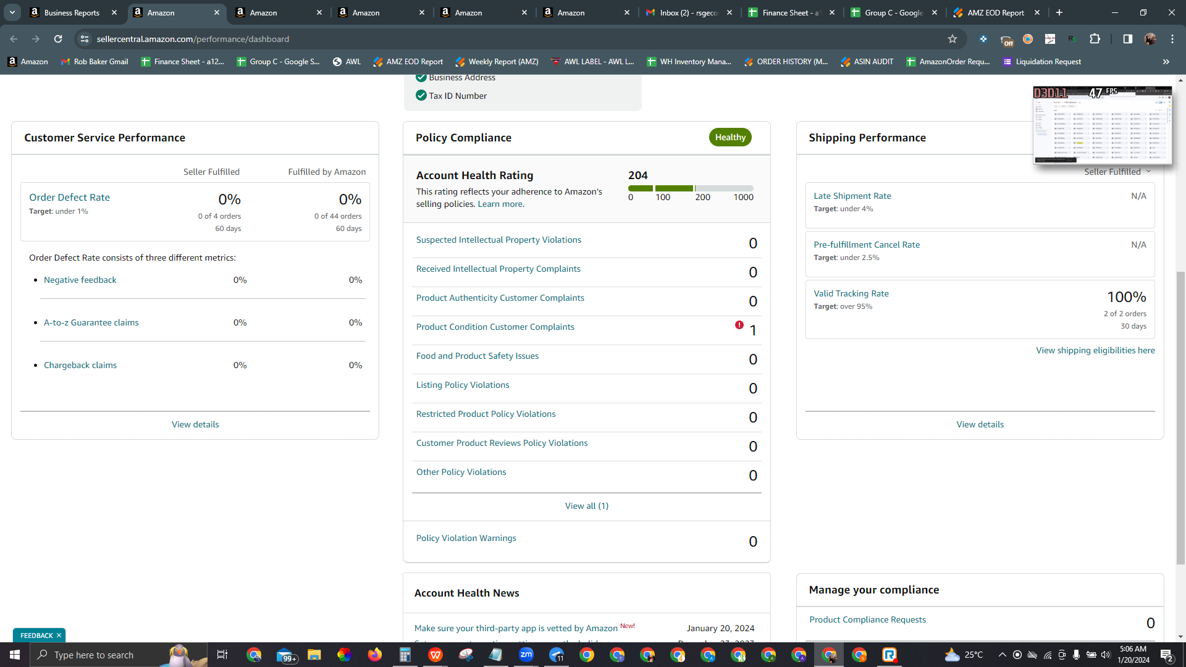
Task: Open Product Compliance Requests link
Action: click(x=867, y=620)
